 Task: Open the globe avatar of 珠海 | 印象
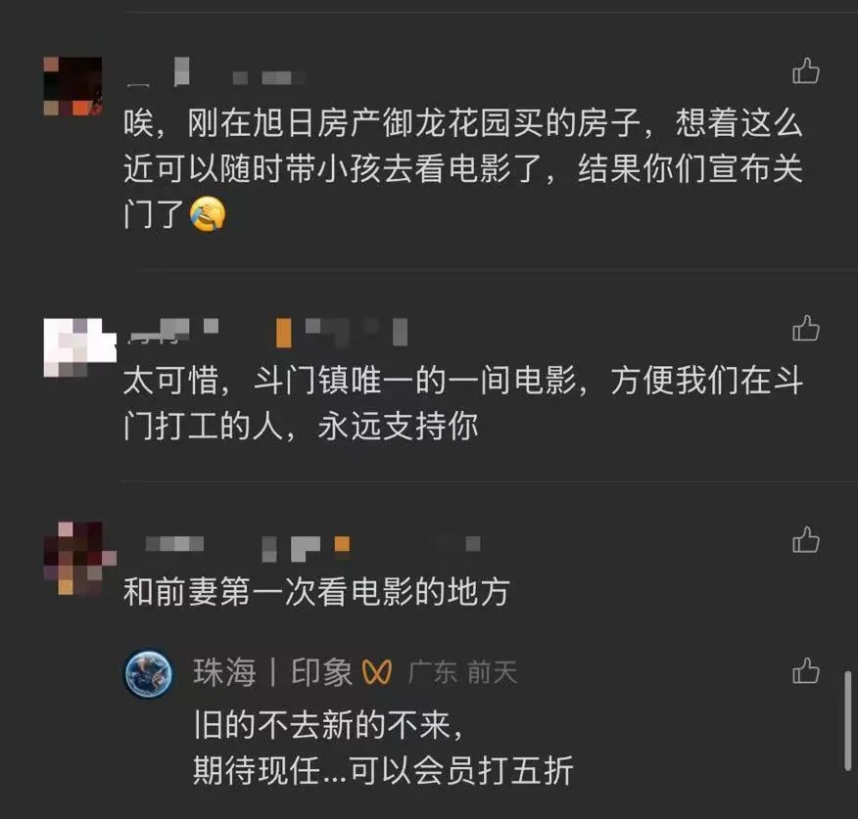point(149,673)
